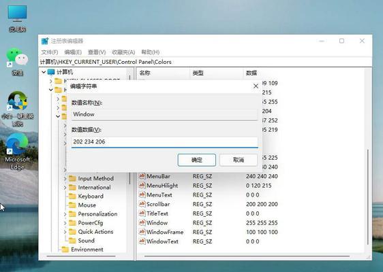Select the Mouse tree label
This screenshot has width=383, height=272.
point(87,205)
